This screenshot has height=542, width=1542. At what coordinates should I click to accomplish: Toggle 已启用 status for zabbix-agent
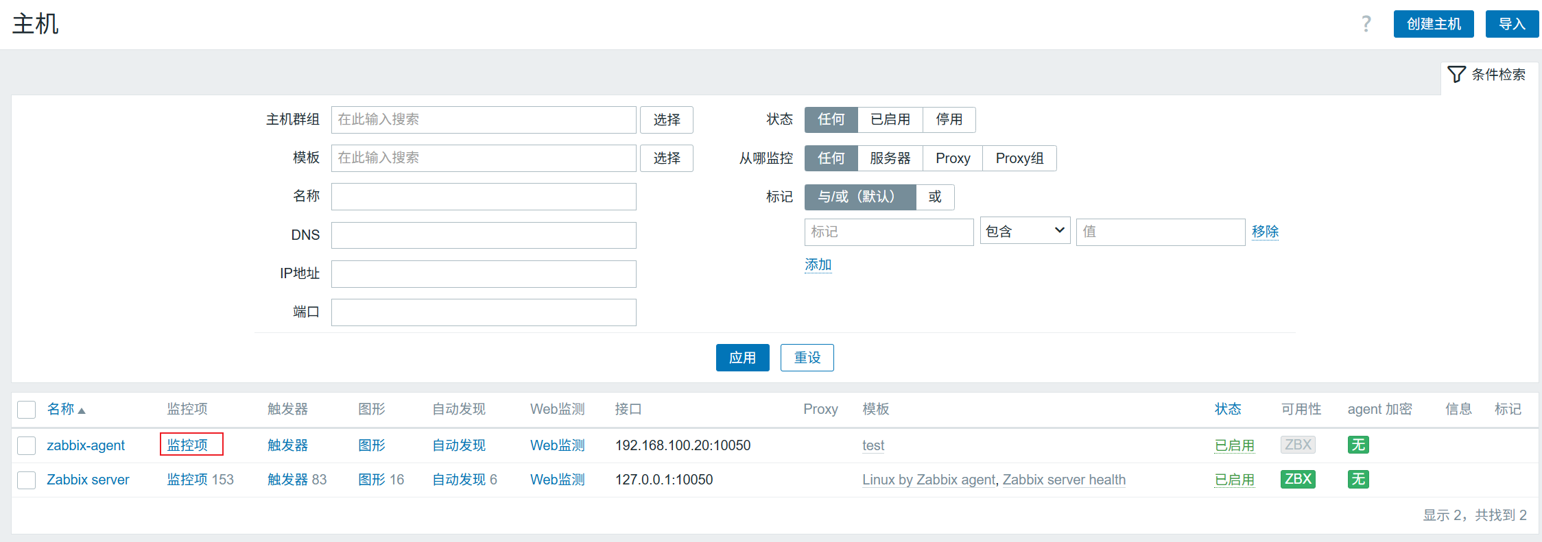(1235, 445)
